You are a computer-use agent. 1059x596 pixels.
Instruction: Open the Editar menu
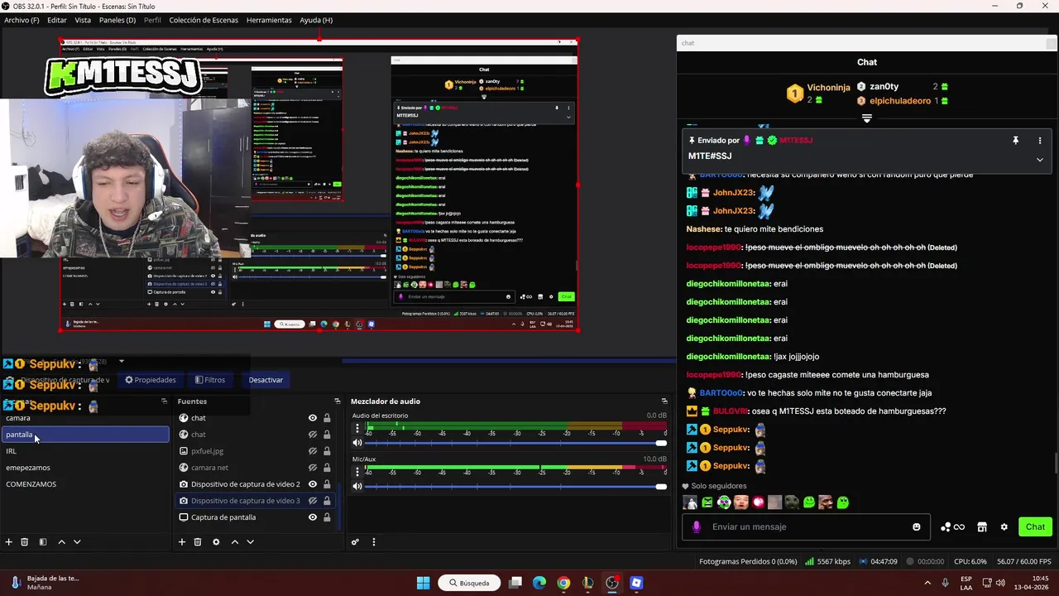(57, 20)
